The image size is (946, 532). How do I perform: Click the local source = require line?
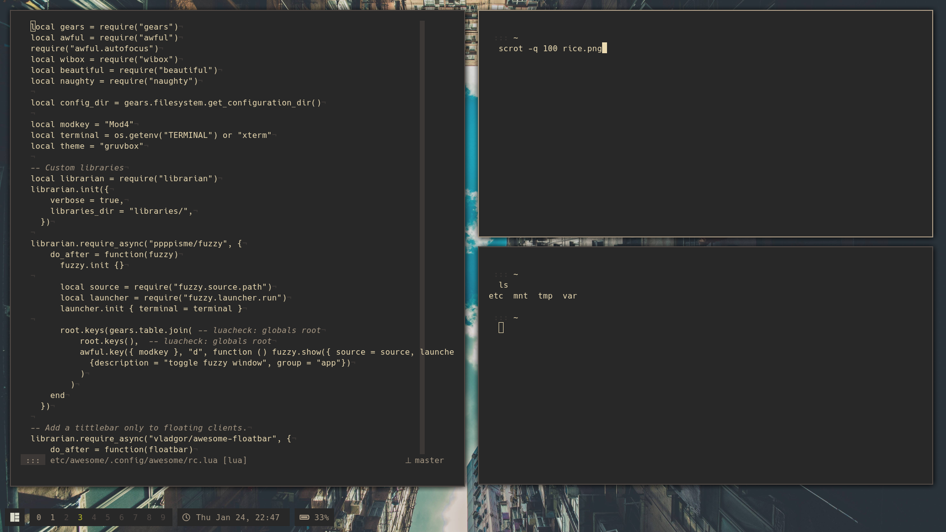[x=166, y=287]
